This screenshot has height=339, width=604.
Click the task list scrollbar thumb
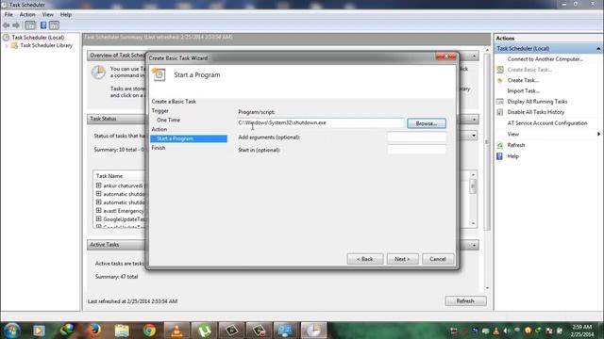[x=473, y=186]
